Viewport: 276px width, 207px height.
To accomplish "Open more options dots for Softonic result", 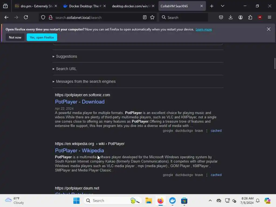I will 207,131.
